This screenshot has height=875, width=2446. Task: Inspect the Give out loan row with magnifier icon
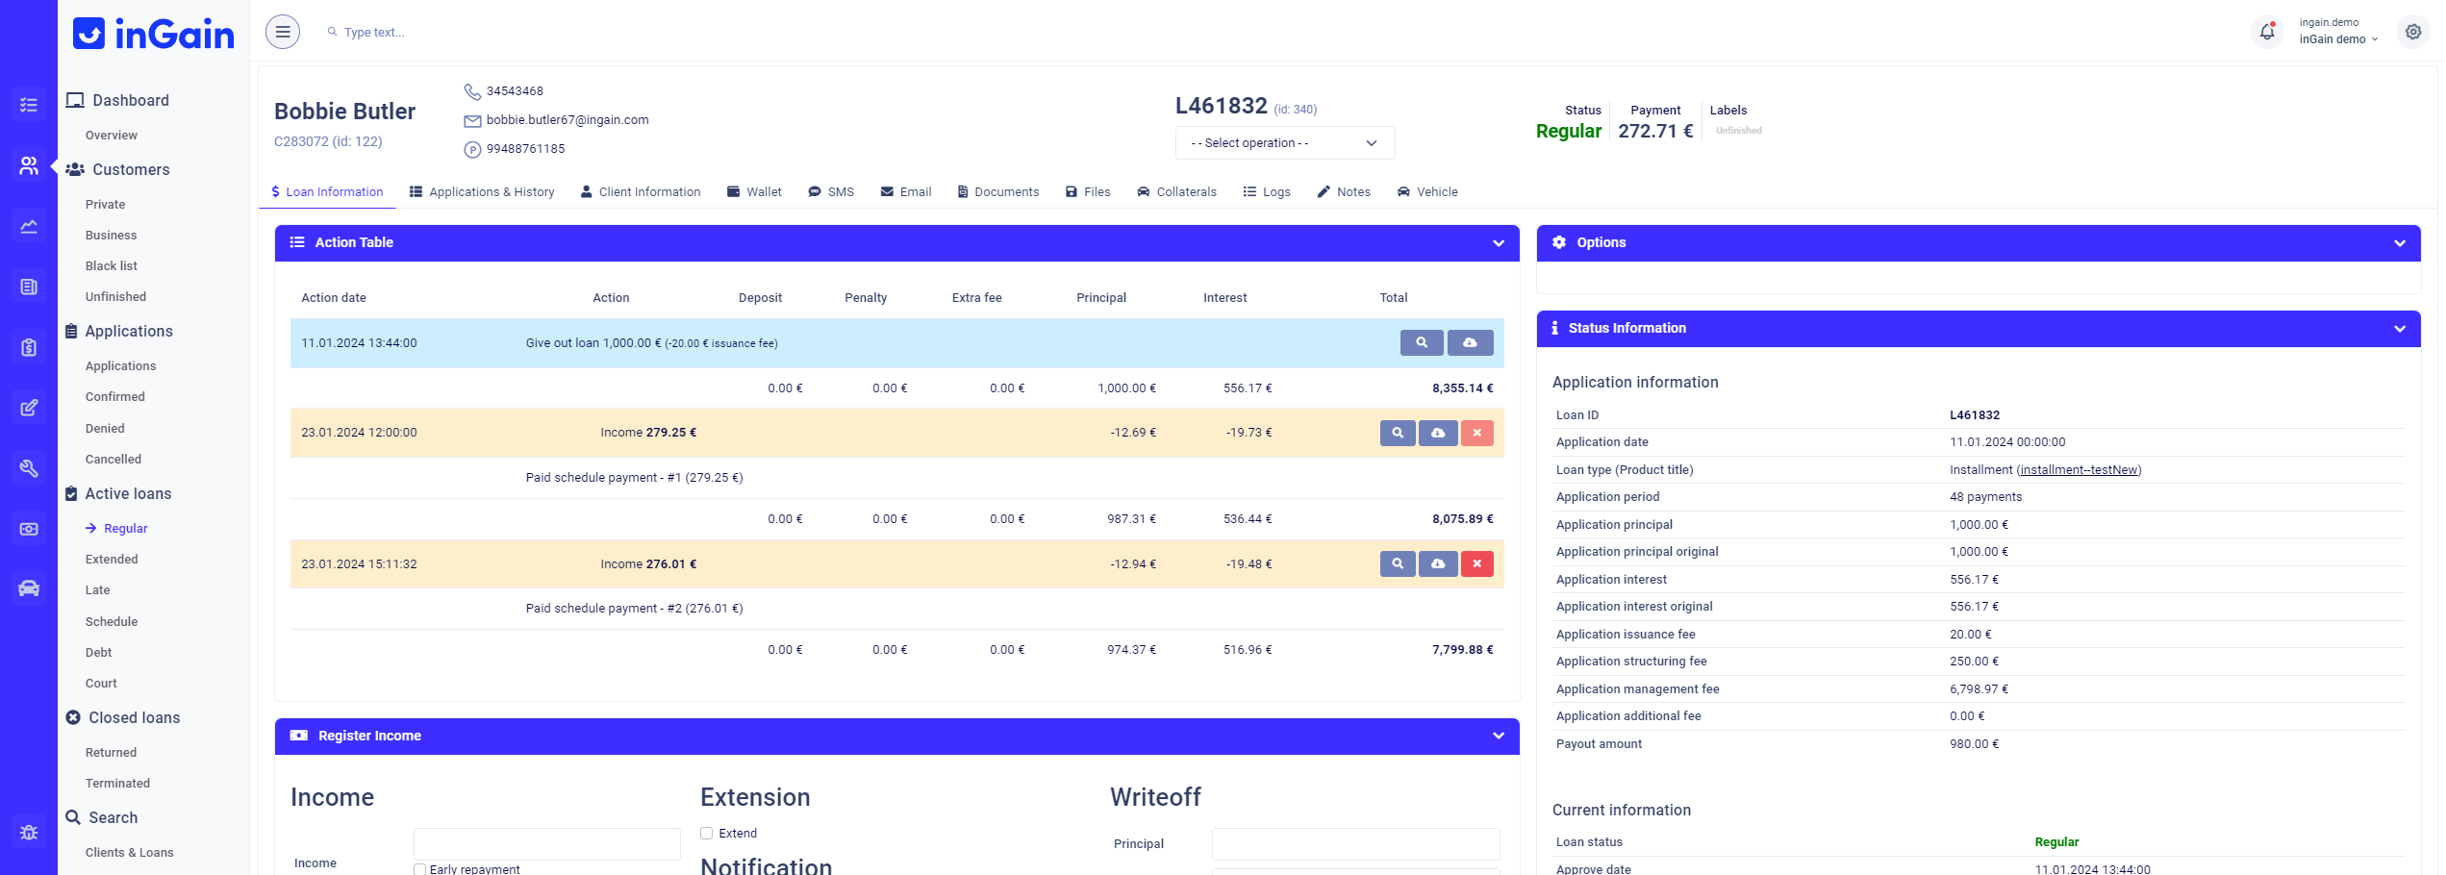point(1422,342)
